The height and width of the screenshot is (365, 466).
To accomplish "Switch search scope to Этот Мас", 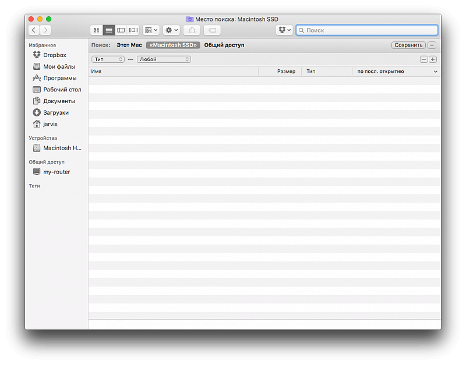I will coord(129,45).
